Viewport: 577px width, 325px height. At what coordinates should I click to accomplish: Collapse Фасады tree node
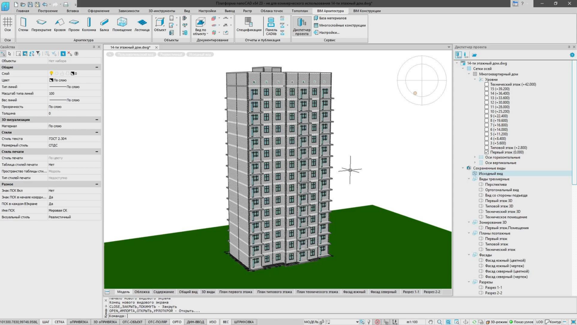click(469, 255)
